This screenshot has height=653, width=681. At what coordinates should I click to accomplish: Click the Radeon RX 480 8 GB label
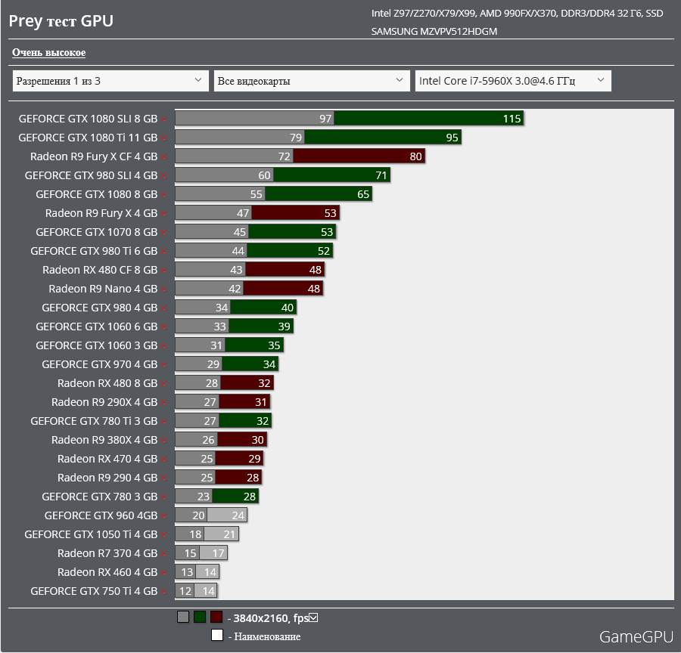pos(107,383)
